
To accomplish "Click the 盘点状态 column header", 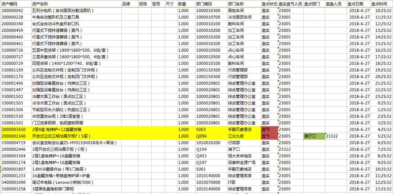I will click(269, 4).
